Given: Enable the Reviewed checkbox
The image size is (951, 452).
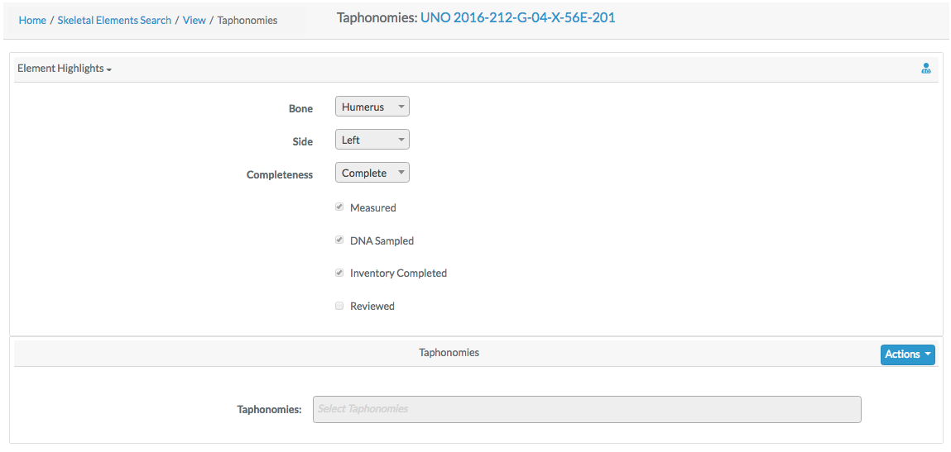Looking at the screenshot, I should point(339,306).
